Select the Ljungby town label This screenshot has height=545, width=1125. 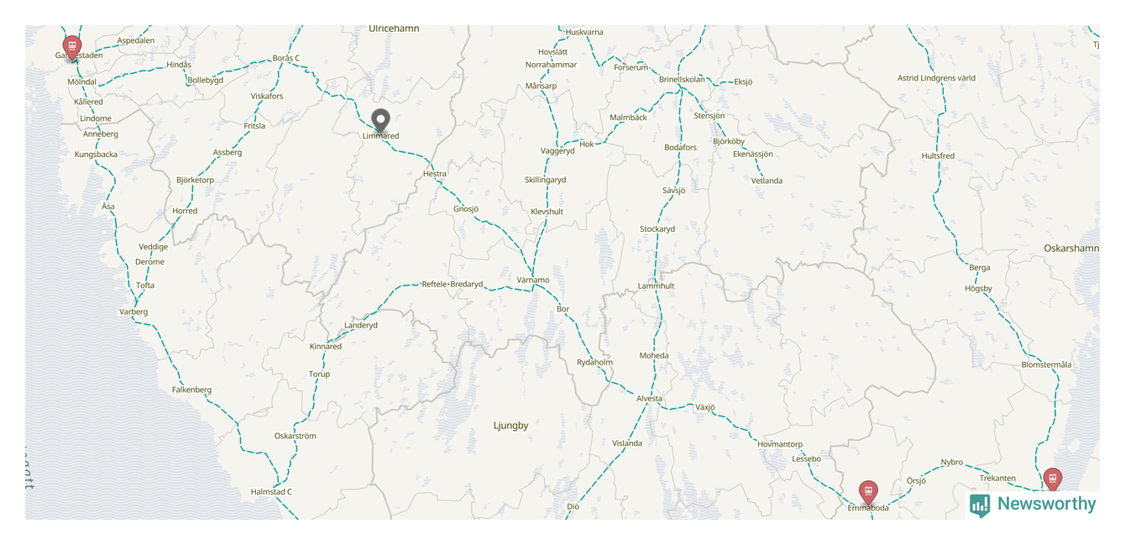(x=511, y=426)
